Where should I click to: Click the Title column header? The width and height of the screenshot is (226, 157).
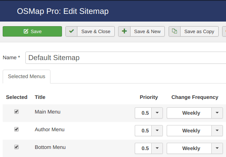(40, 97)
